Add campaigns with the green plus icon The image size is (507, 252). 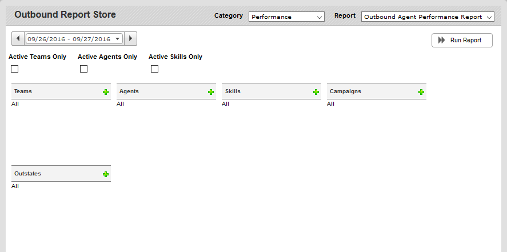click(421, 92)
